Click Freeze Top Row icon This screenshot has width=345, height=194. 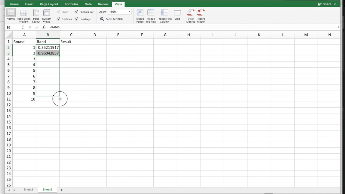151,16
